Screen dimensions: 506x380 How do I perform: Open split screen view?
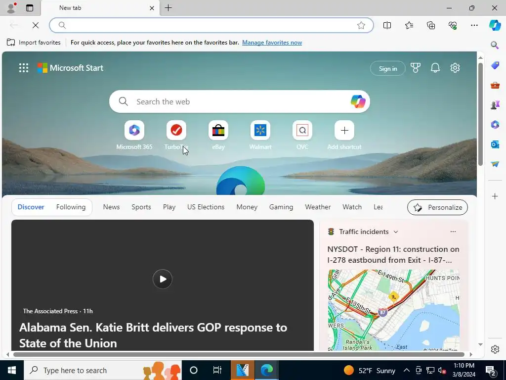click(387, 25)
